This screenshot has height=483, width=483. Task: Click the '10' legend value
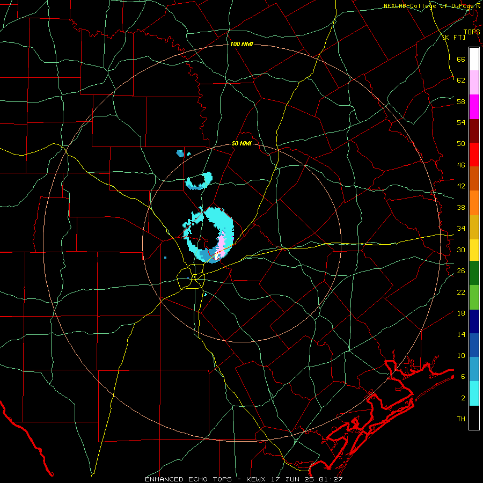pyautogui.click(x=461, y=355)
